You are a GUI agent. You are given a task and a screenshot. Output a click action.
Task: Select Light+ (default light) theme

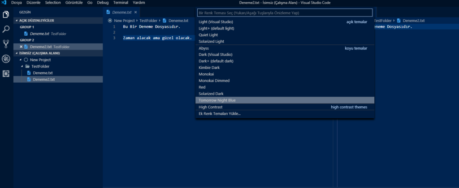(x=285, y=28)
